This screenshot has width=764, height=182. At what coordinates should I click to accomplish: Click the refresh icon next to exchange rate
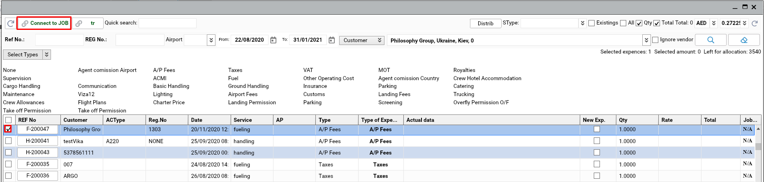point(755,23)
